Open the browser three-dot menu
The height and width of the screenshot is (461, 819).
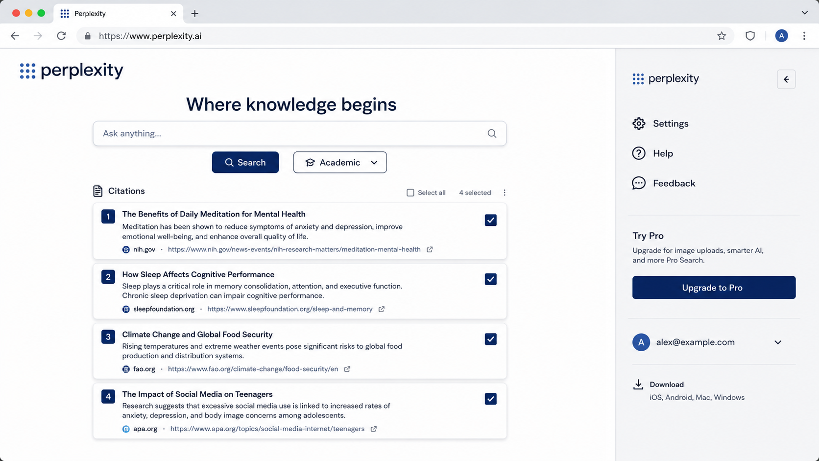804,36
